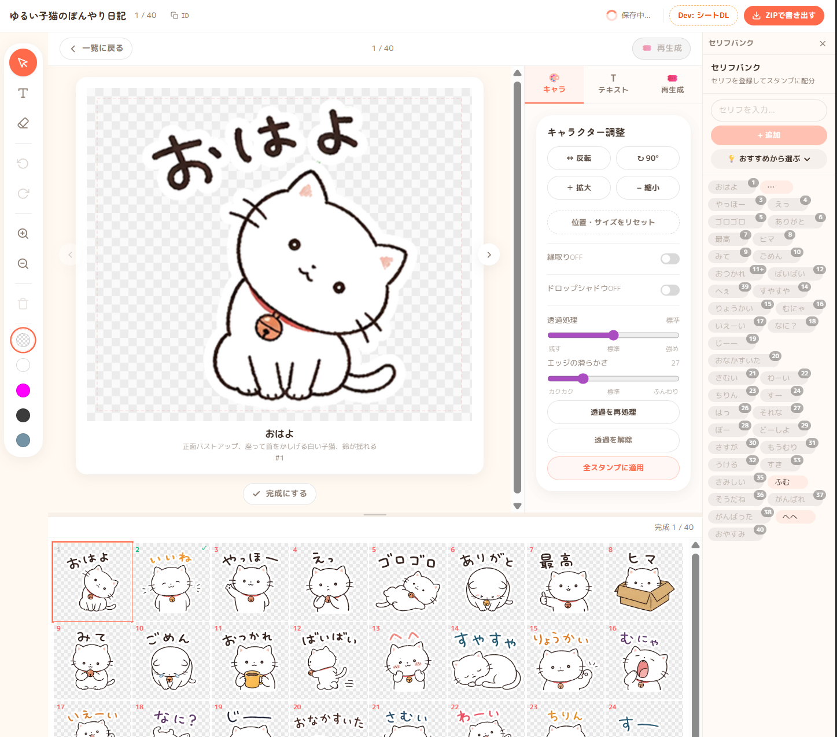837x737 pixels.
Task: Enlarge character with 拡大 button
Action: coord(578,187)
